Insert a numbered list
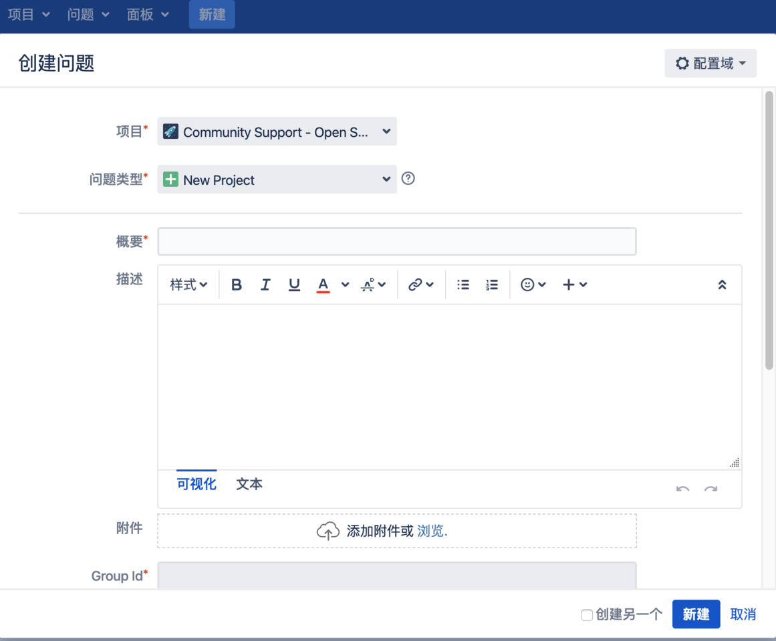 (x=492, y=284)
